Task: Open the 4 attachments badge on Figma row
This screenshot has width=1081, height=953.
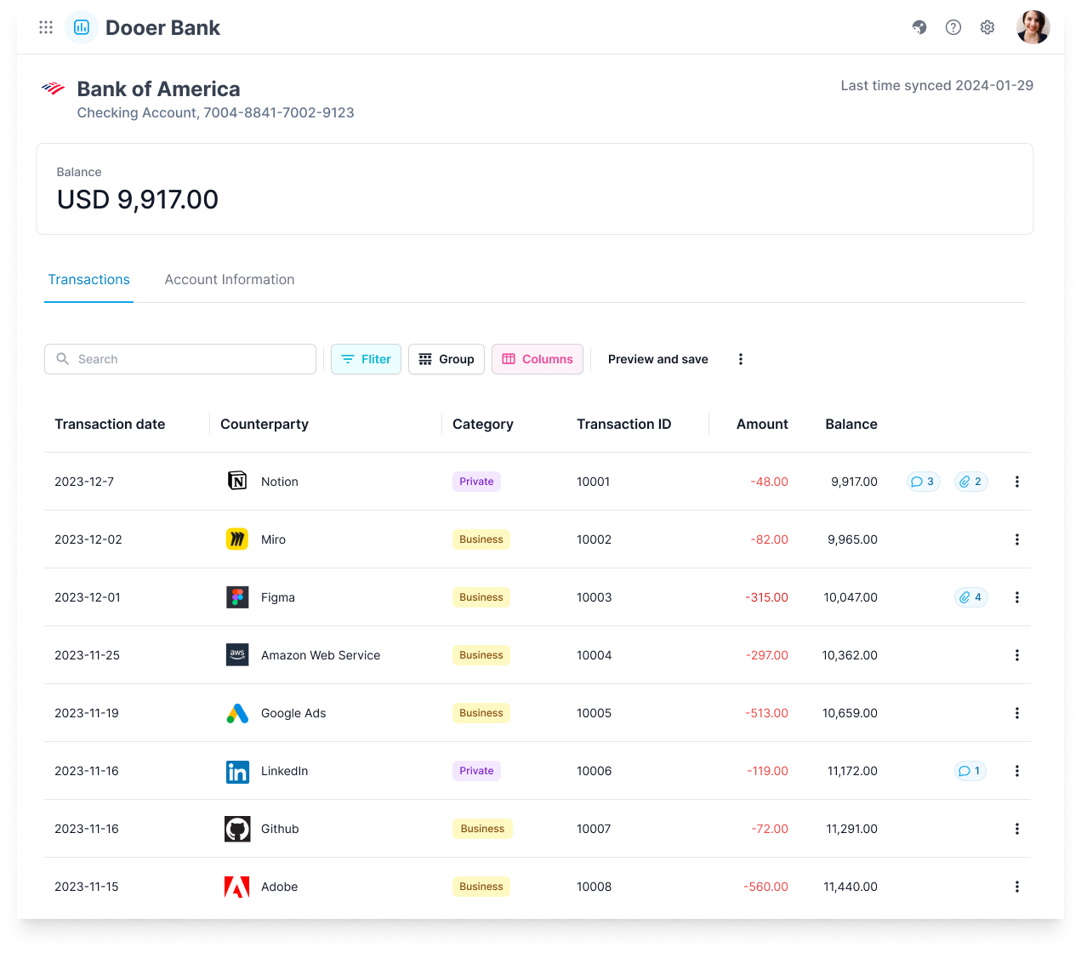Action: pyautogui.click(x=970, y=597)
